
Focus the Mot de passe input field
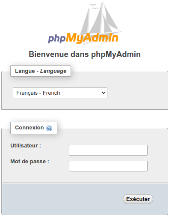click(108, 166)
